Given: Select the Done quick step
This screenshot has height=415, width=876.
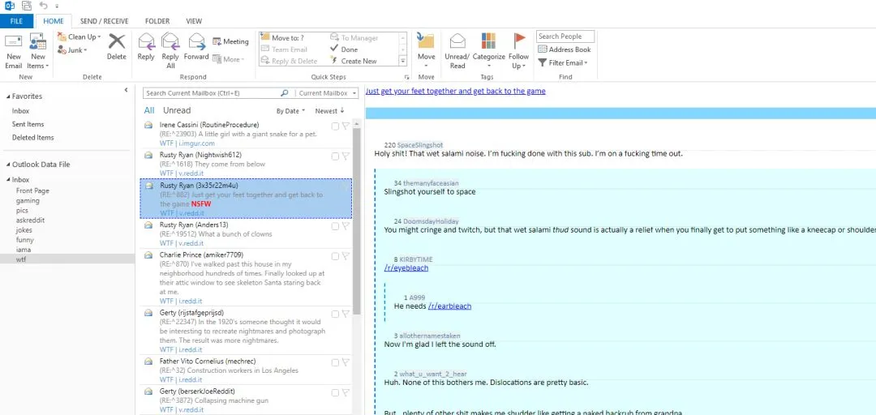Looking at the screenshot, I should tap(344, 49).
